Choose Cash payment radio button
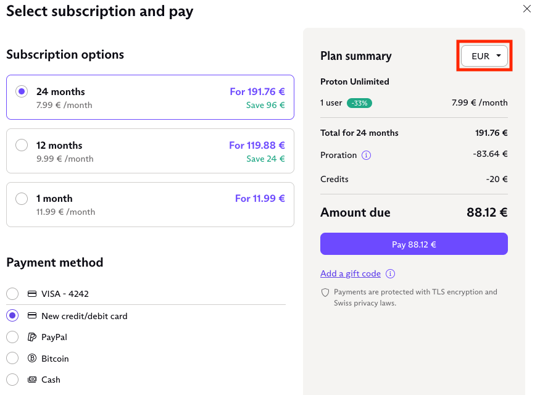Image resolution: width=540 pixels, height=395 pixels. tap(12, 380)
